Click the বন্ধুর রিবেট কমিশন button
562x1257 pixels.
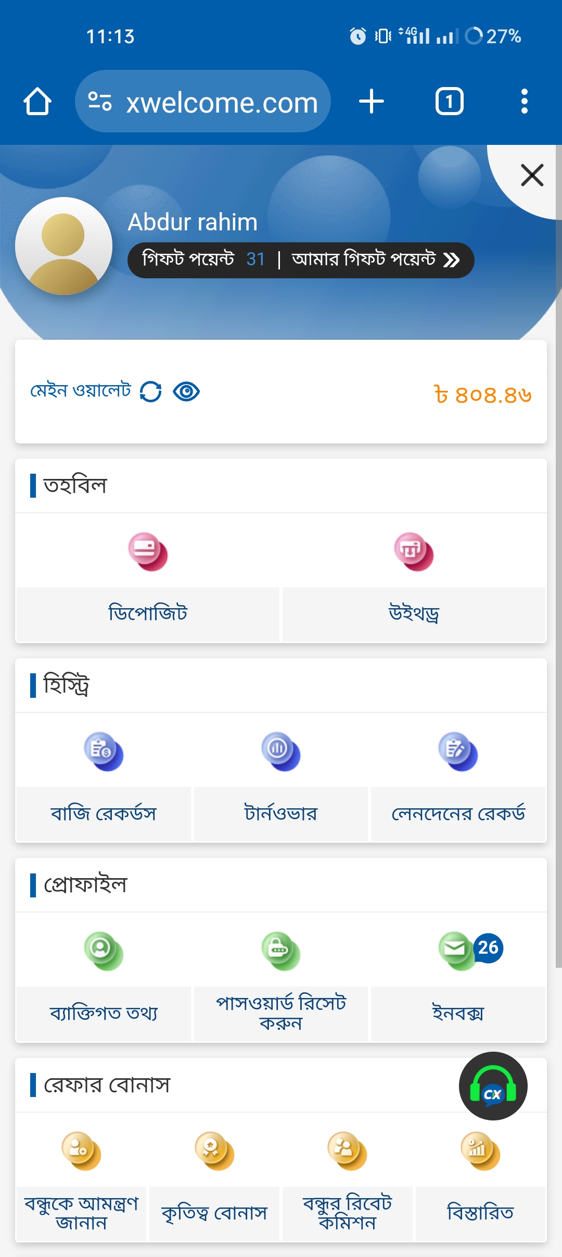pos(347,1213)
